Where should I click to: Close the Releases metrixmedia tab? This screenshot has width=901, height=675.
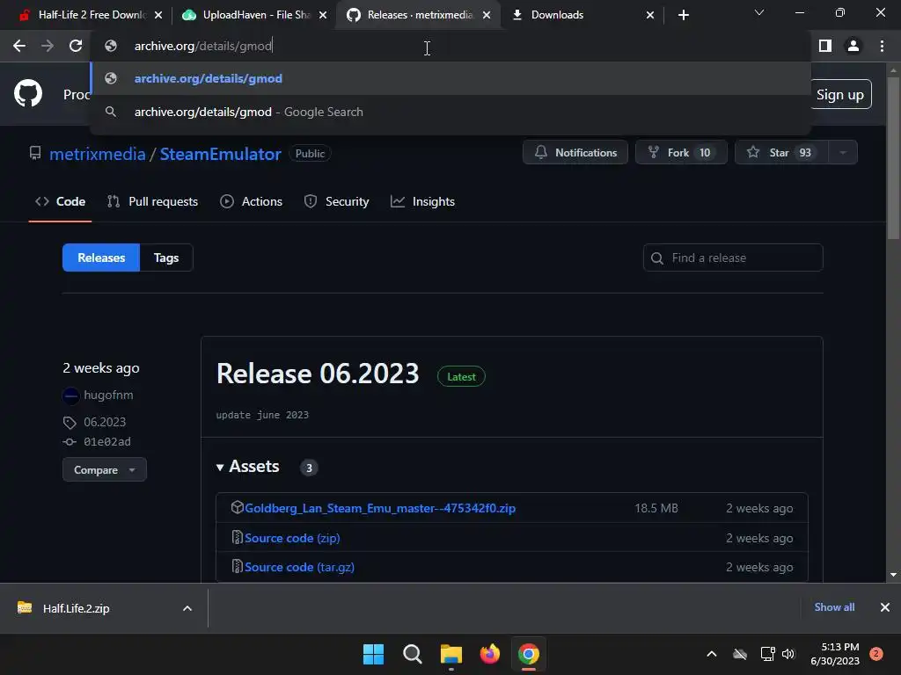coord(487,15)
